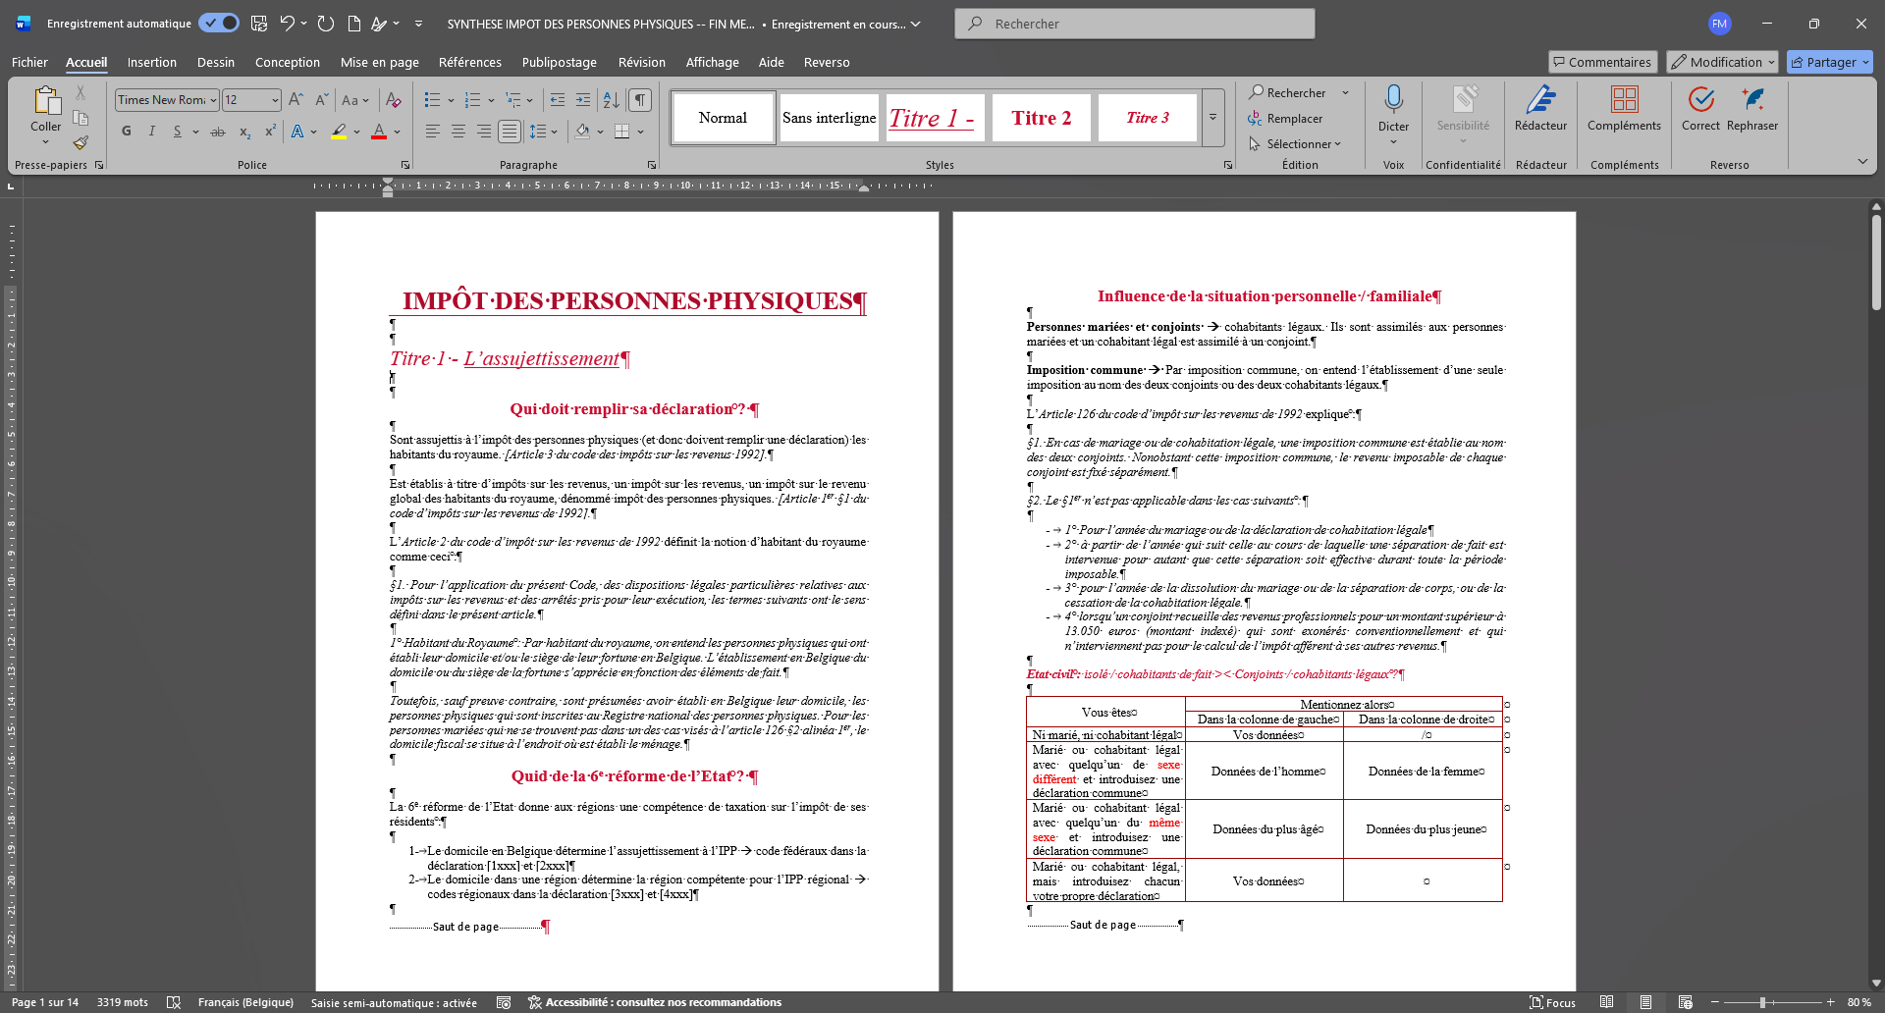Open the Modification mode dropdown
Viewport: 1885px width, 1013px height.
[1723, 62]
